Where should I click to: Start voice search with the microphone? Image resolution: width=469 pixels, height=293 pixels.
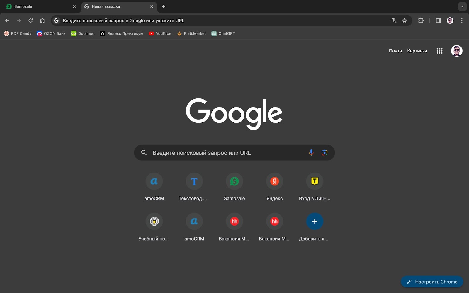point(311,153)
